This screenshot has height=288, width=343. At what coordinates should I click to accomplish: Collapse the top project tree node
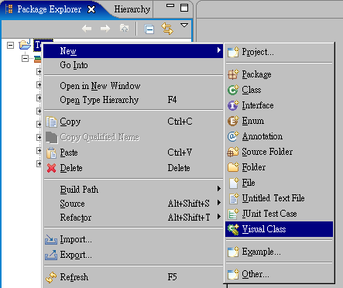coord(10,46)
